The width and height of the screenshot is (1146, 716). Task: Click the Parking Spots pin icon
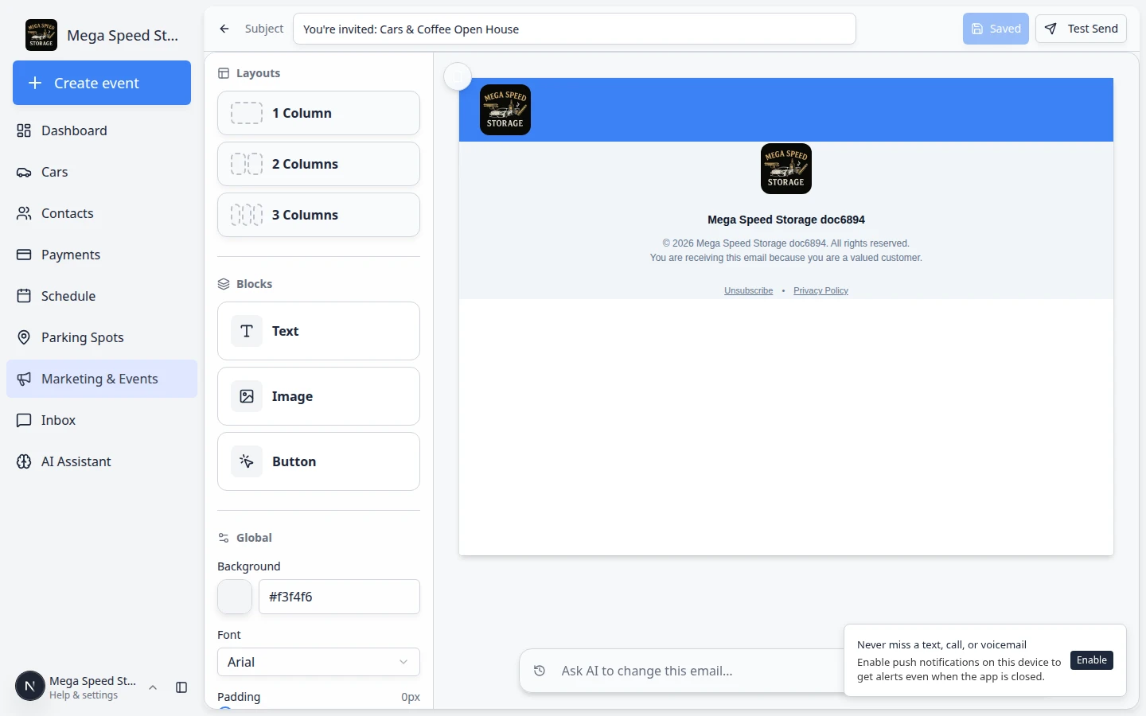(24, 337)
